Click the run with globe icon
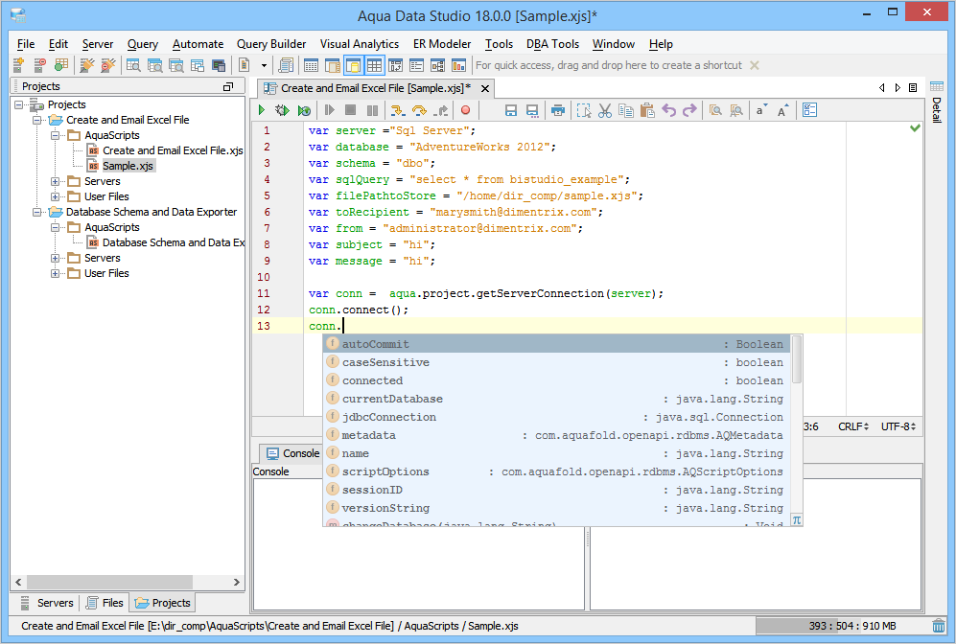This screenshot has height=644, width=956. [304, 110]
